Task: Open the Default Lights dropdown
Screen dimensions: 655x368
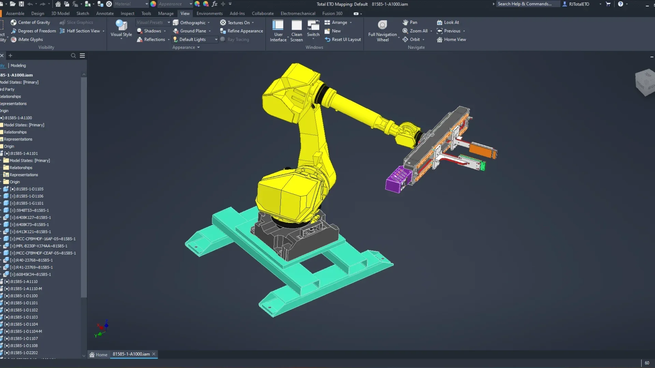Action: (216, 40)
